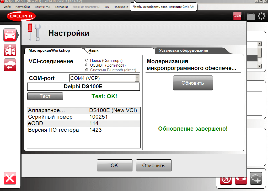Open the Файл menu
268x191 pixels.
click(7, 7)
